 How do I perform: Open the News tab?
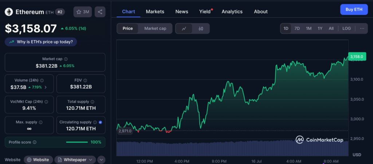(182, 12)
